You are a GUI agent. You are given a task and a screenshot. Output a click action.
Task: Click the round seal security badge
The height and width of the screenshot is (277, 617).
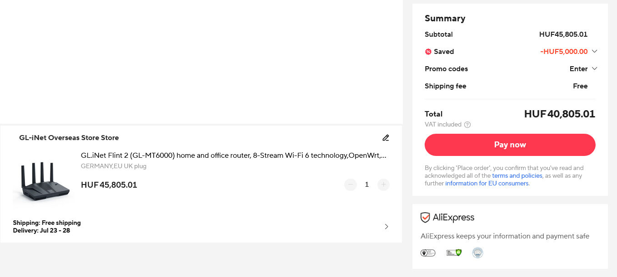pyautogui.click(x=477, y=253)
